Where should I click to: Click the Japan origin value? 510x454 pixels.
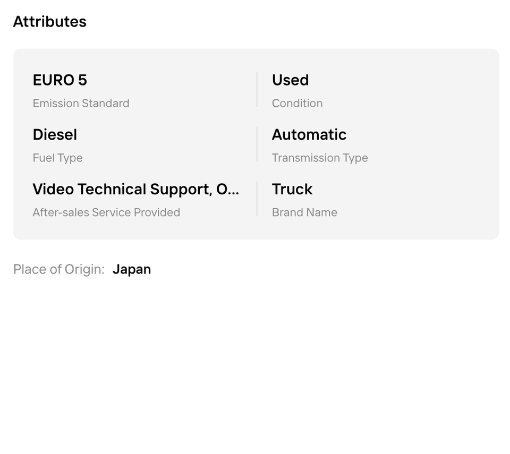point(132,270)
